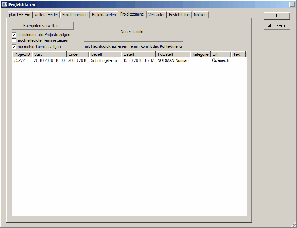Screen dimensions: 297x228
Task: Toggle 'Termine für alle Projekte zeigen' checkbox
Action: click(14, 35)
